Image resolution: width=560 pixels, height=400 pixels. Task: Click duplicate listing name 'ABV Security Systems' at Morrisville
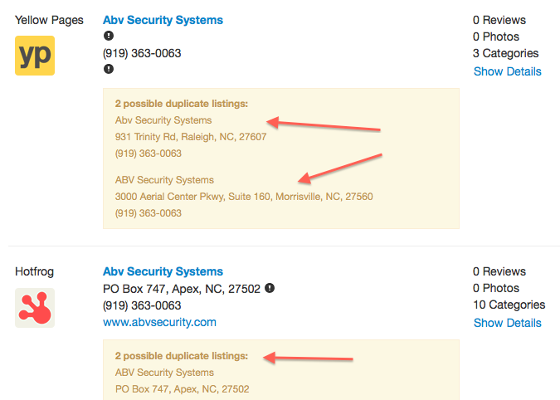tap(164, 180)
